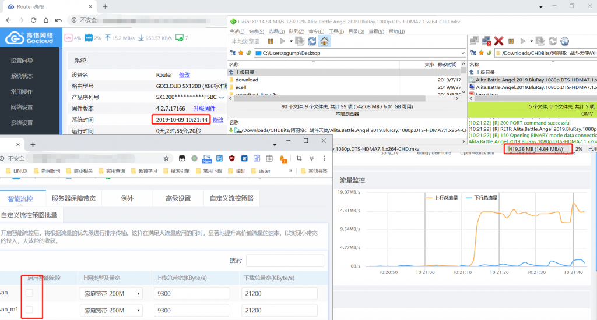The height and width of the screenshot is (320, 597).
Task: Click the 修改 link next to device name Router
Action: click(x=184, y=75)
